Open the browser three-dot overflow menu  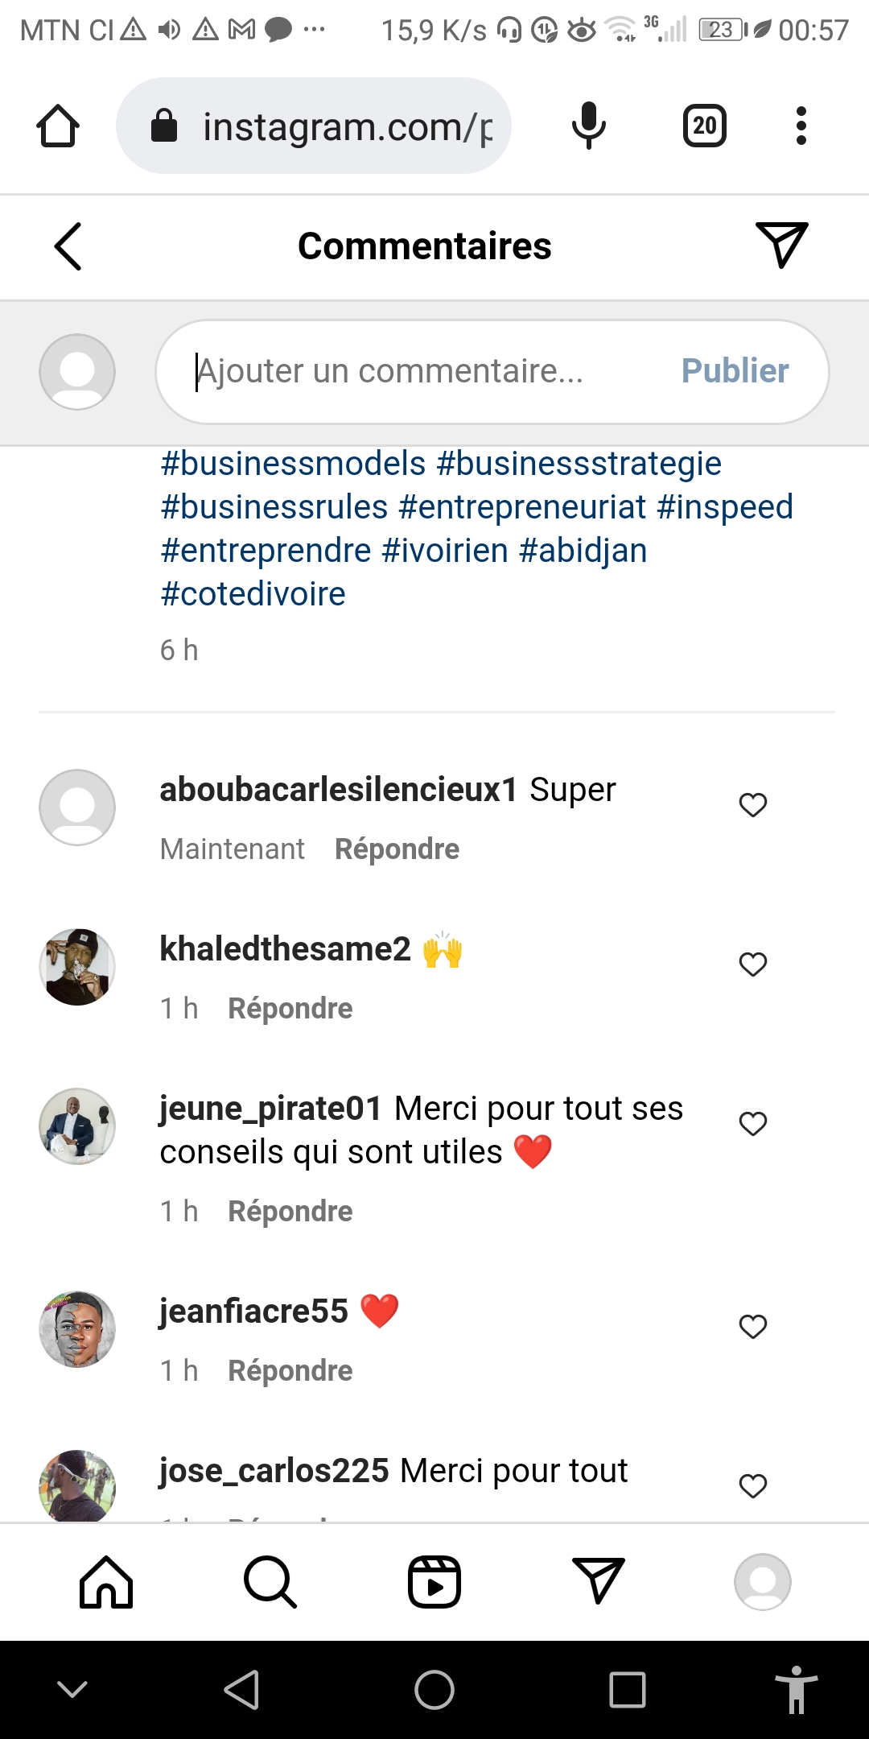(801, 126)
